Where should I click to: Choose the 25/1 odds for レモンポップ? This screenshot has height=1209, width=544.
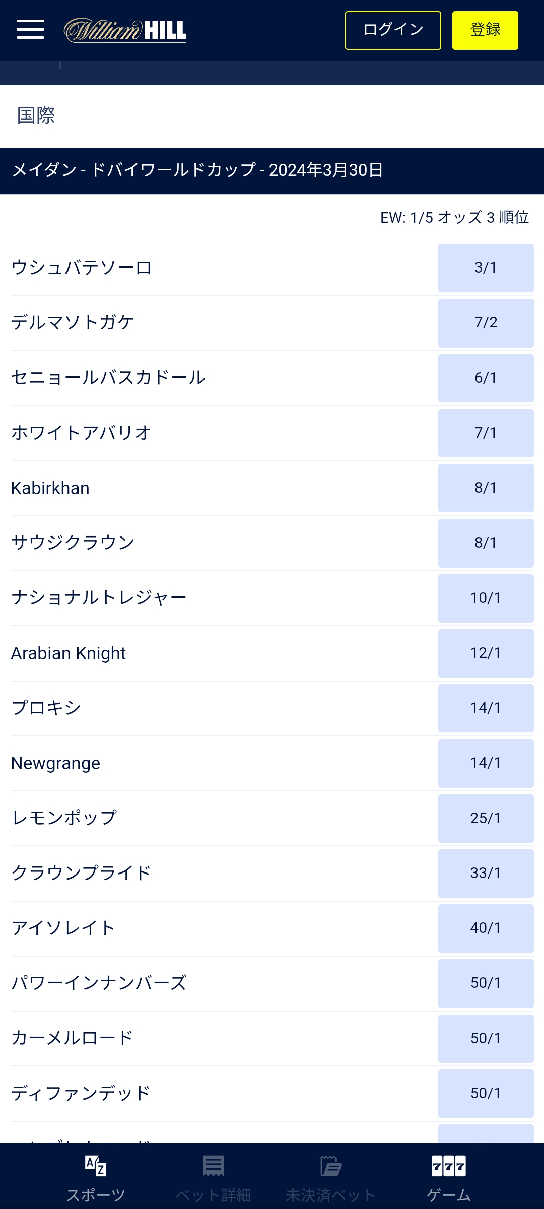pyautogui.click(x=486, y=818)
